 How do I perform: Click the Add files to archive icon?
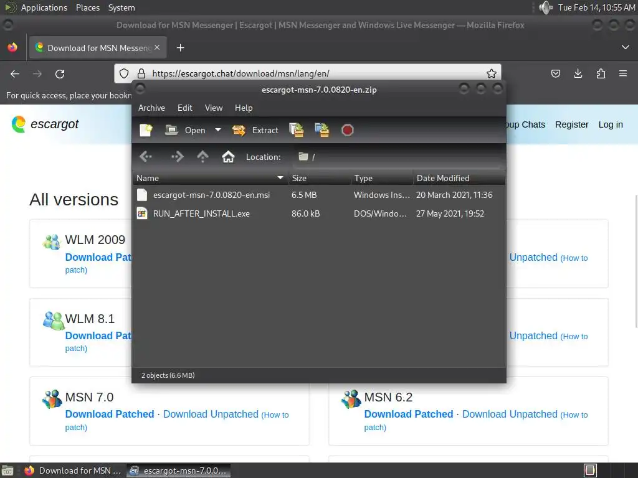click(296, 131)
